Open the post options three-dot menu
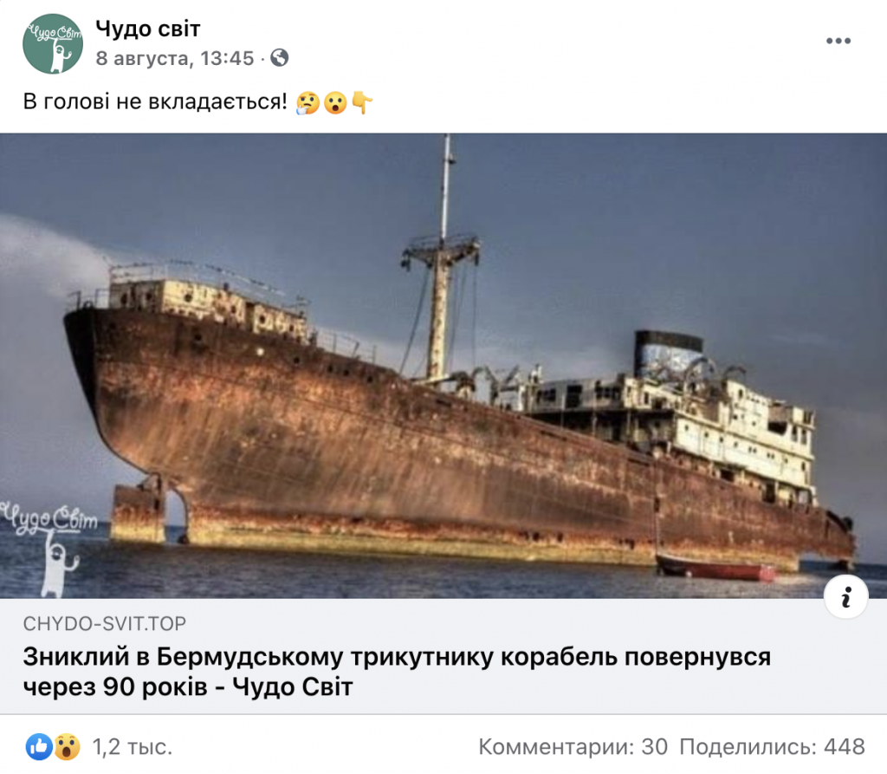 838,41
